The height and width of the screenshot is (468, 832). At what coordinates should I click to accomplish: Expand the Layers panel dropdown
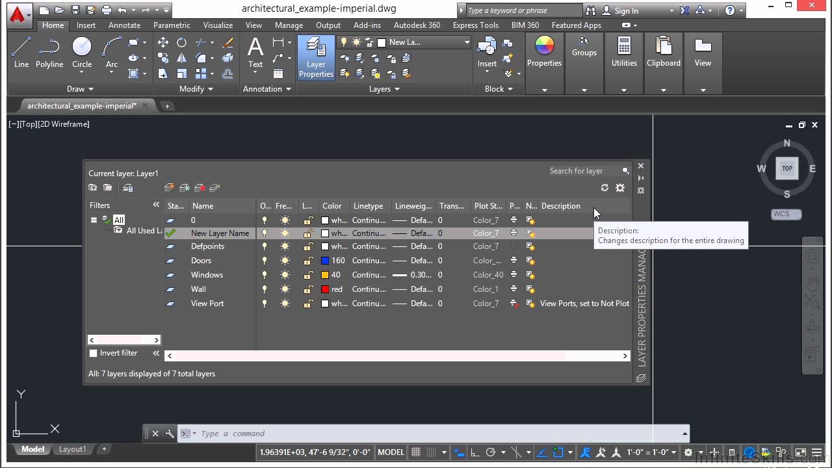pyautogui.click(x=384, y=89)
